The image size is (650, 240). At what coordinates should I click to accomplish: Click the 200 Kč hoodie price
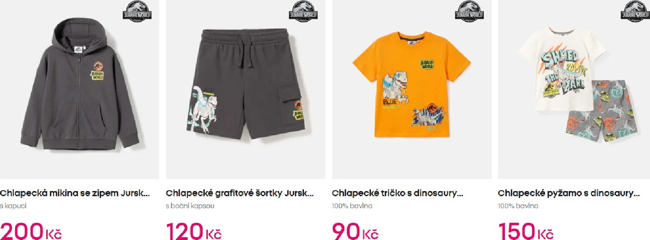click(x=31, y=231)
